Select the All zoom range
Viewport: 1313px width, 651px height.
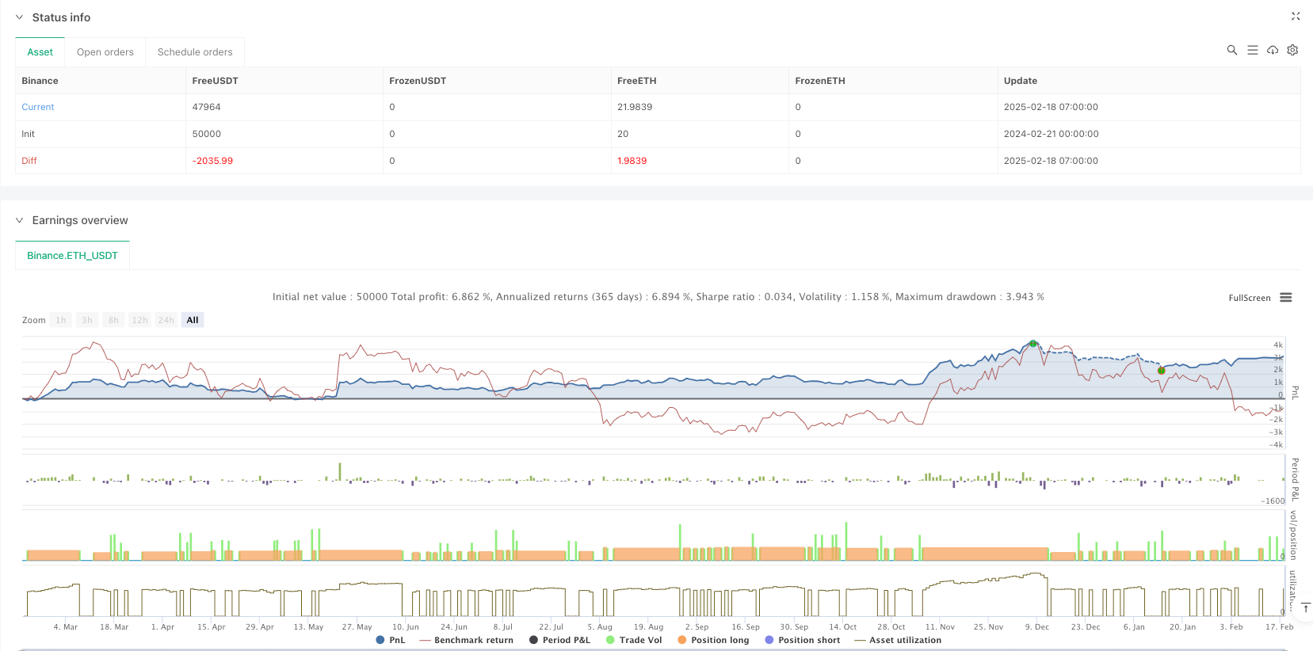point(193,320)
